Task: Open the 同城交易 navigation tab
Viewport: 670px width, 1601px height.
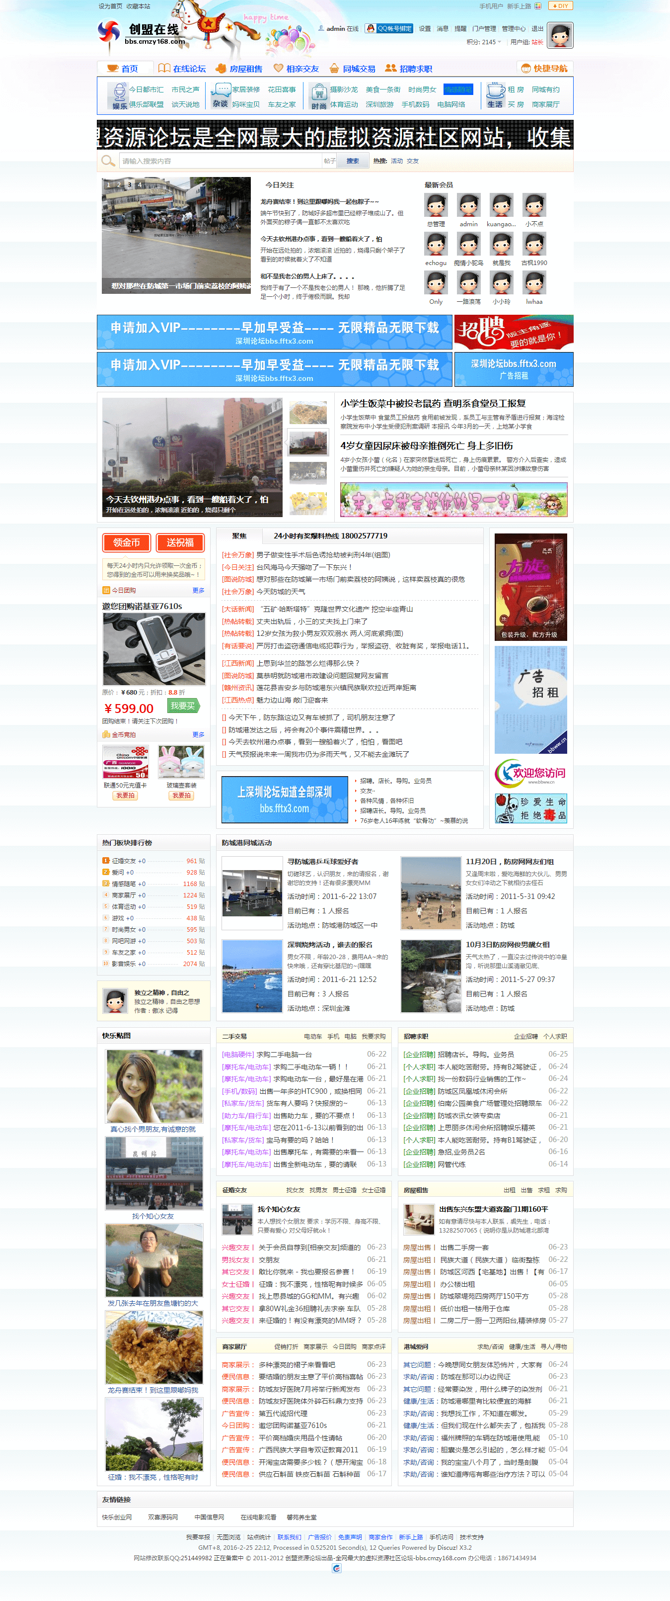Action: tap(353, 69)
